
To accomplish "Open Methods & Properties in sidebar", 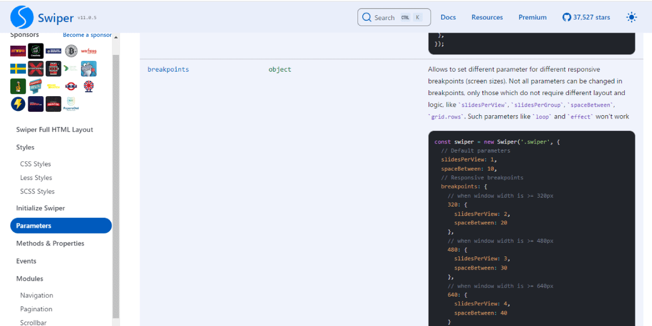I will (51, 243).
